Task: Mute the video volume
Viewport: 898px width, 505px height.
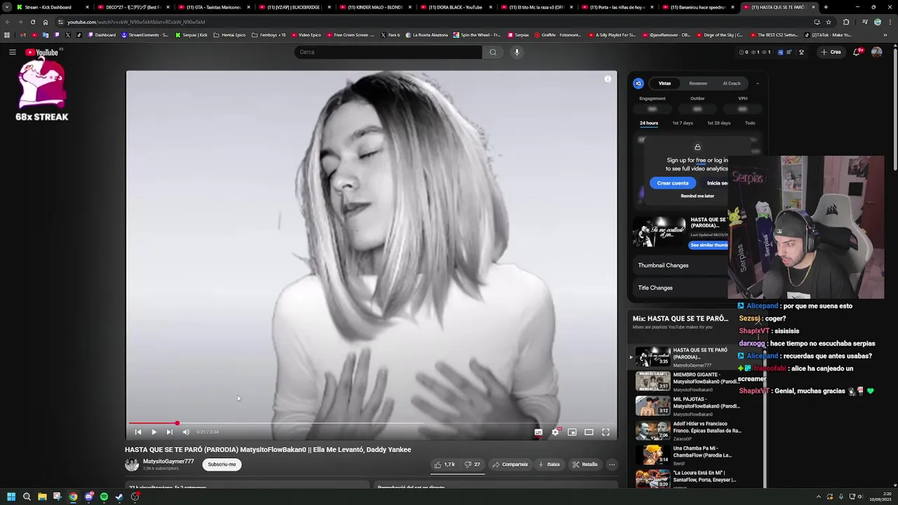Action: coord(186,432)
